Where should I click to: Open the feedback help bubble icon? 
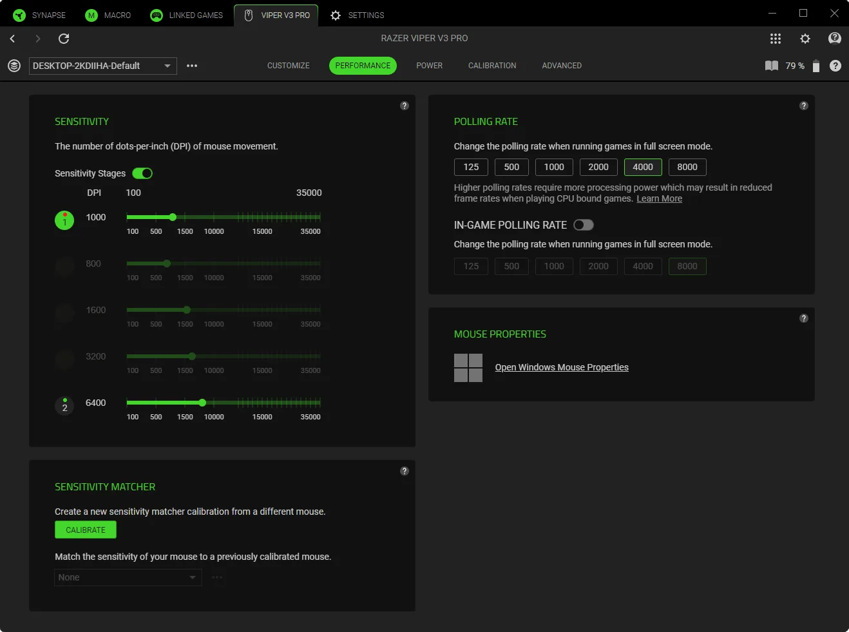[835, 39]
